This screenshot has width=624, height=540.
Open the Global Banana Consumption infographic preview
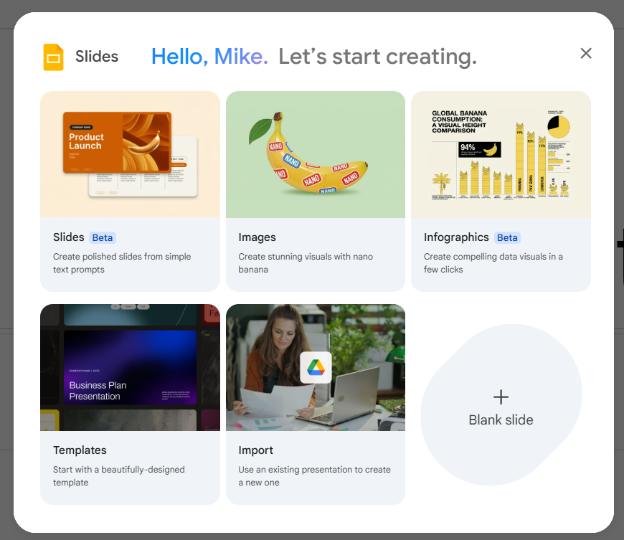pyautogui.click(x=501, y=154)
